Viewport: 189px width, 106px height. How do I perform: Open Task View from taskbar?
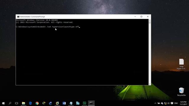(17, 103)
